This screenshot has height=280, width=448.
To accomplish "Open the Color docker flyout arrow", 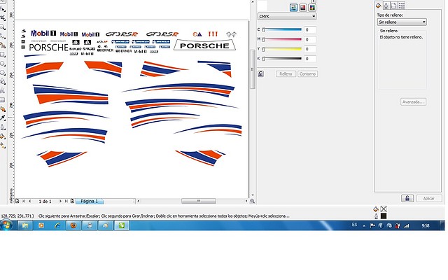I will pyautogui.click(x=314, y=1).
